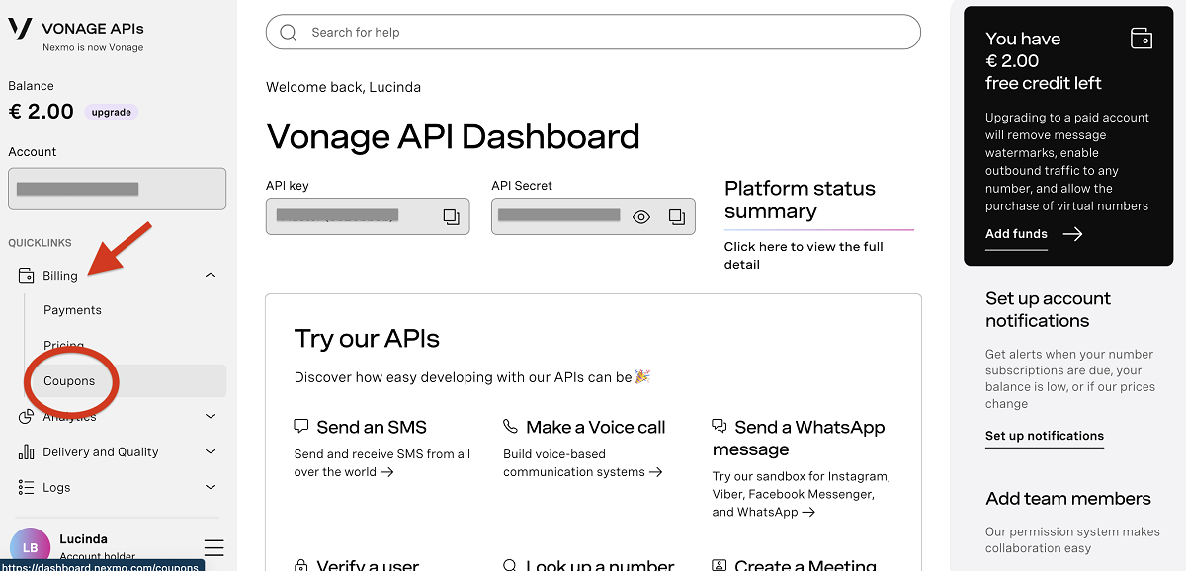The image size is (1186, 571).
Task: Open Coupons under Billing
Action: pyautogui.click(x=69, y=381)
